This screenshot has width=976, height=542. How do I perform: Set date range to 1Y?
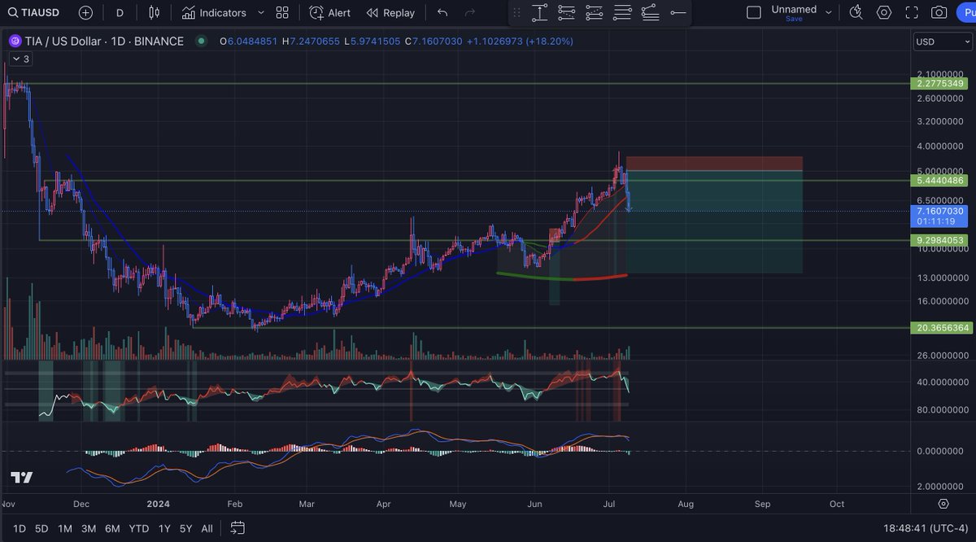(x=164, y=528)
